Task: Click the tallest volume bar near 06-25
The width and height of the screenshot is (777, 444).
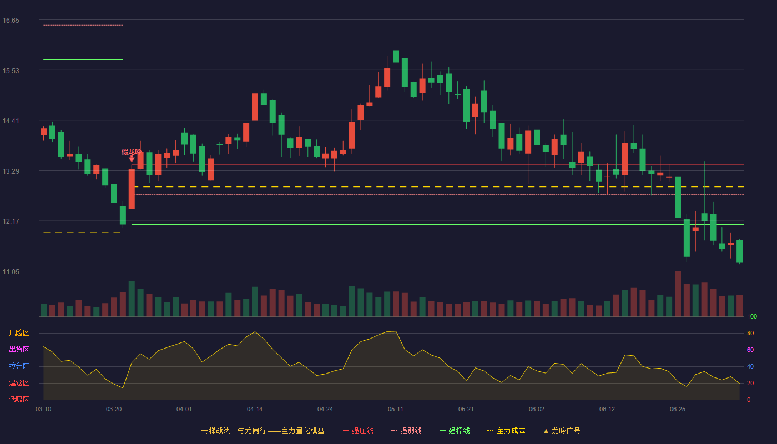Action: coord(678,294)
